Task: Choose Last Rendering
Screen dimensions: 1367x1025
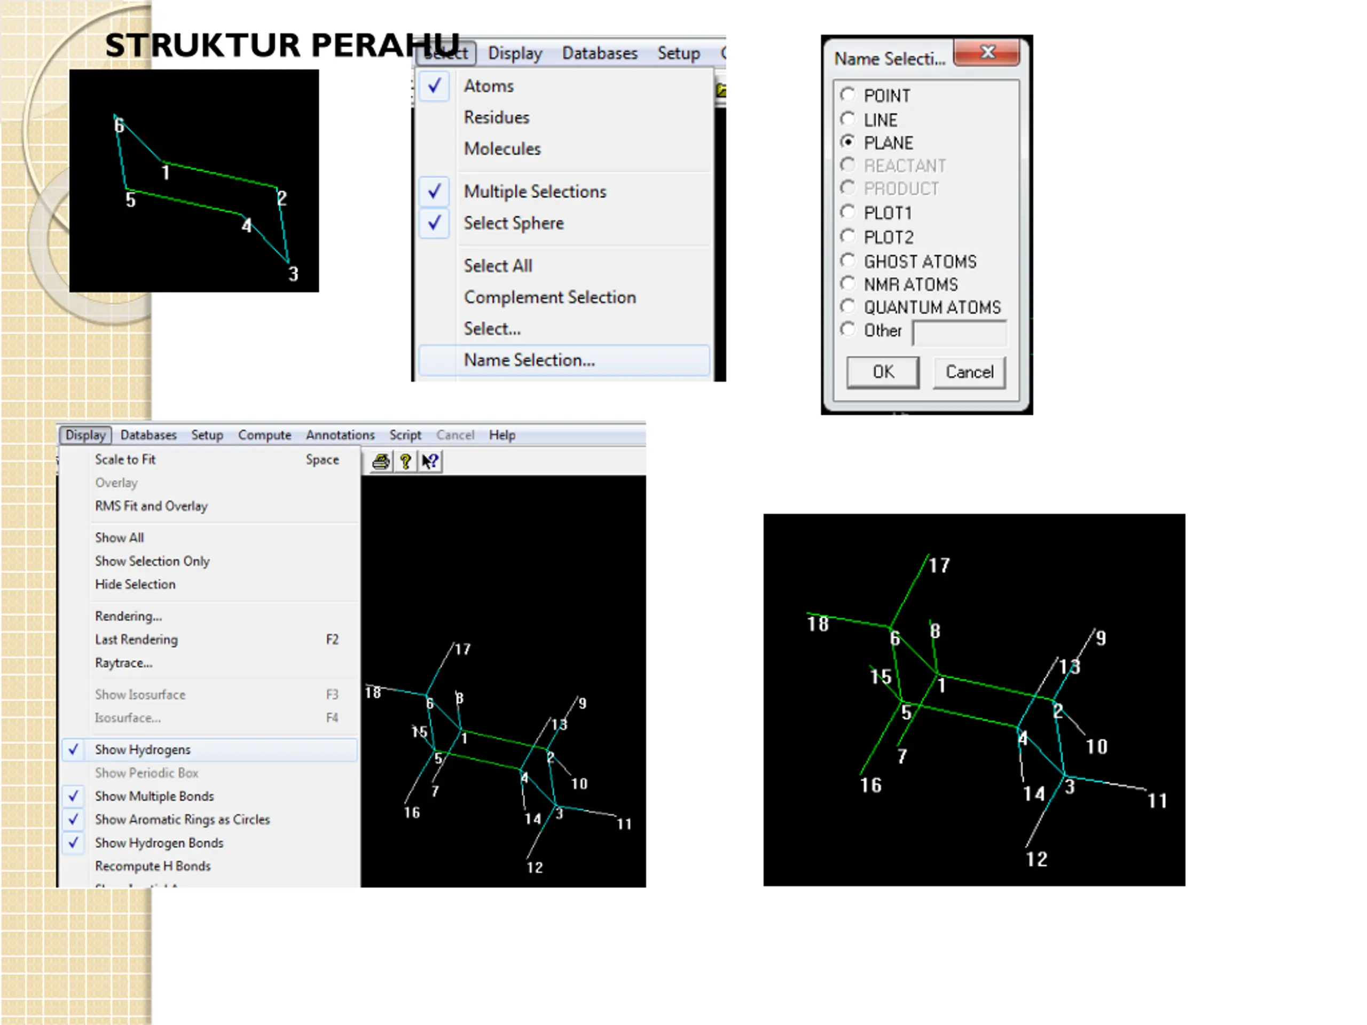Action: 209,640
